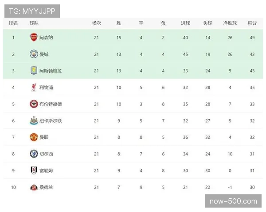Sort table by 积分 column header
The image size is (266, 212).
point(252,23)
